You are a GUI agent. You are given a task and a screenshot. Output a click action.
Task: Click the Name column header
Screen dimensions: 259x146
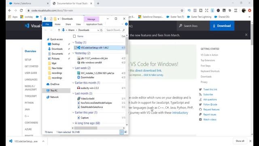[80, 36]
